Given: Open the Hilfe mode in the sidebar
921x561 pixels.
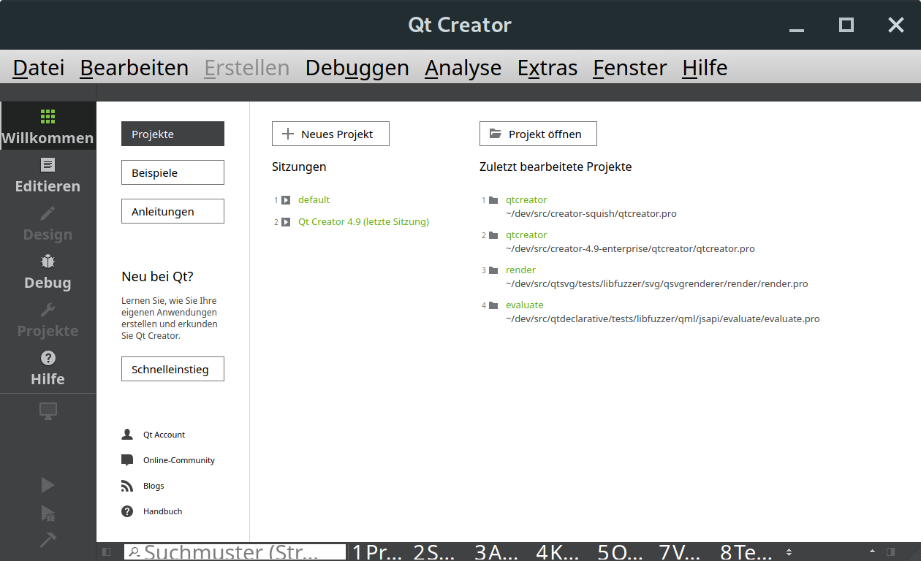Looking at the screenshot, I should pos(48,368).
